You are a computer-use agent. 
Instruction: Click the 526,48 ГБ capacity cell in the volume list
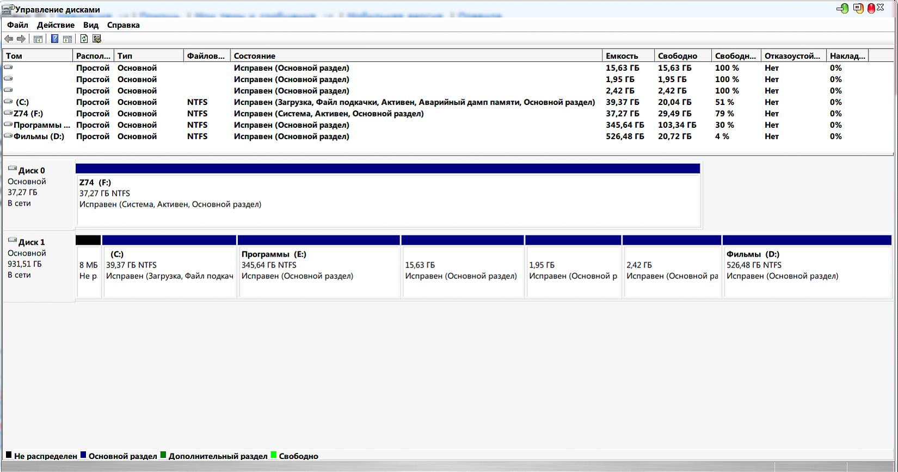pyautogui.click(x=625, y=136)
